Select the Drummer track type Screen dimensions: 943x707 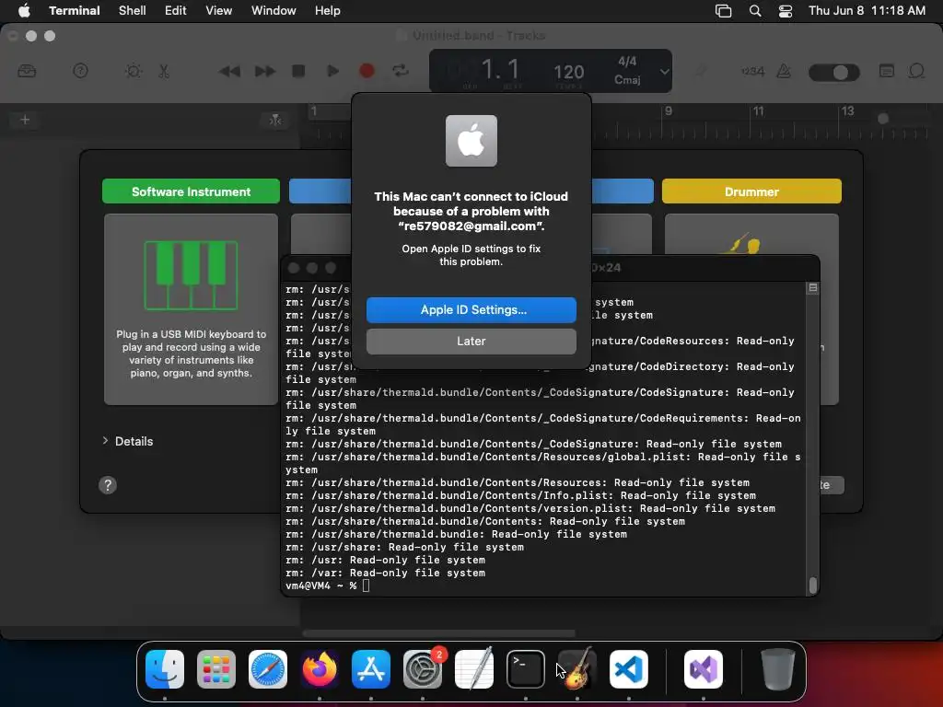tap(751, 191)
